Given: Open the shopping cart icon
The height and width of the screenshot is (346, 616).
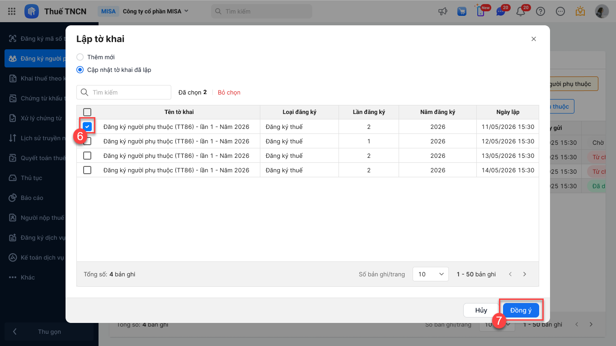Looking at the screenshot, I should tap(461, 11).
